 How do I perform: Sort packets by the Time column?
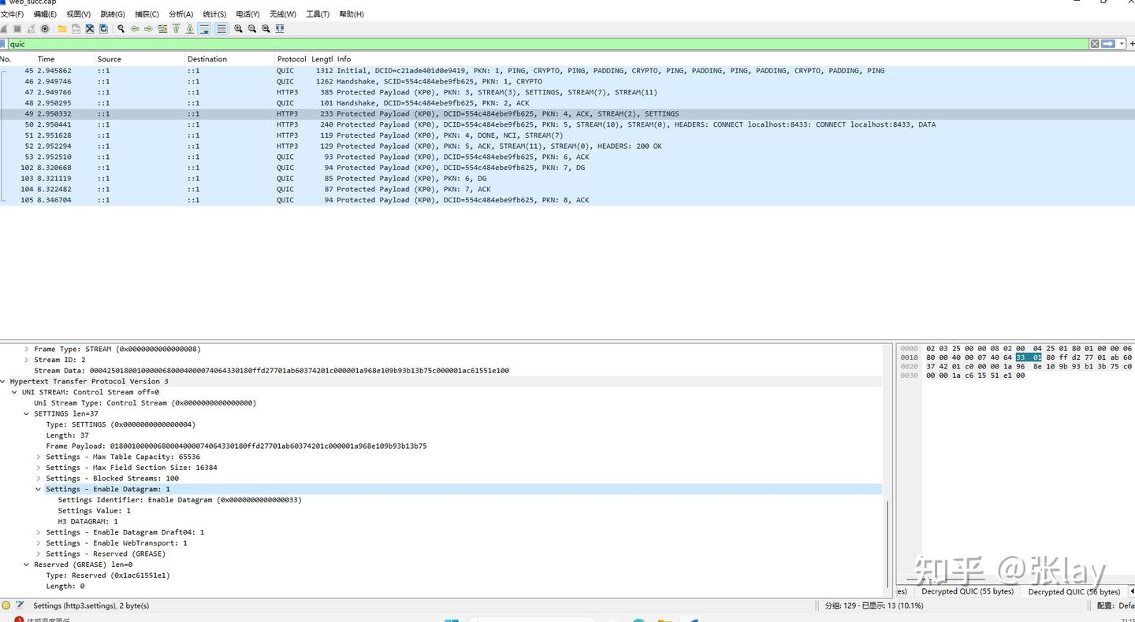click(65, 59)
